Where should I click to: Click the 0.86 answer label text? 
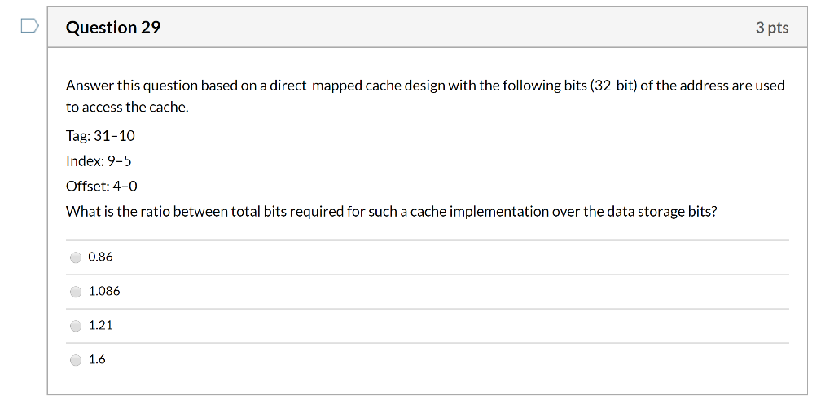100,257
